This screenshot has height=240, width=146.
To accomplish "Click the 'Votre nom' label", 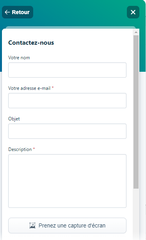I will [x=19, y=58].
